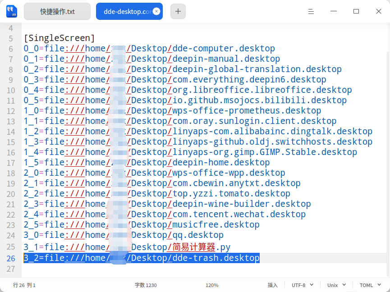Click the Deepin text editor app logo
390x292 pixels.
coord(12,11)
